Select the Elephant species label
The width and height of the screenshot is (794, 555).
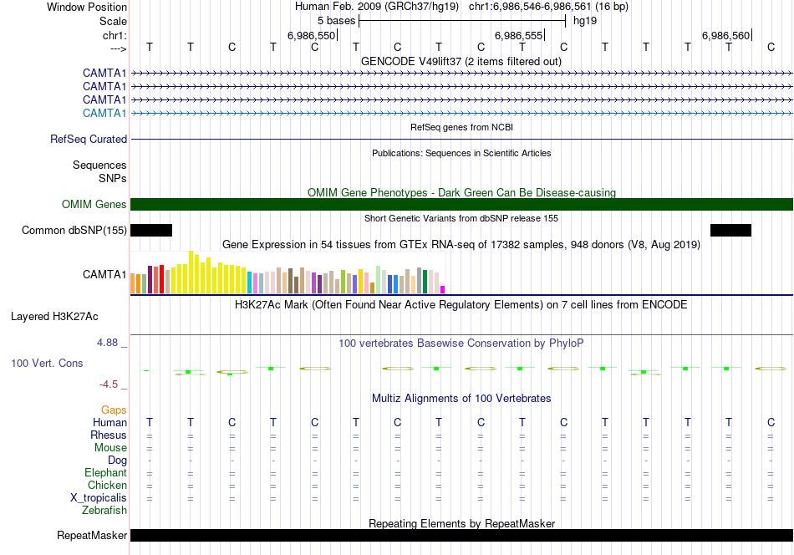[x=105, y=472]
